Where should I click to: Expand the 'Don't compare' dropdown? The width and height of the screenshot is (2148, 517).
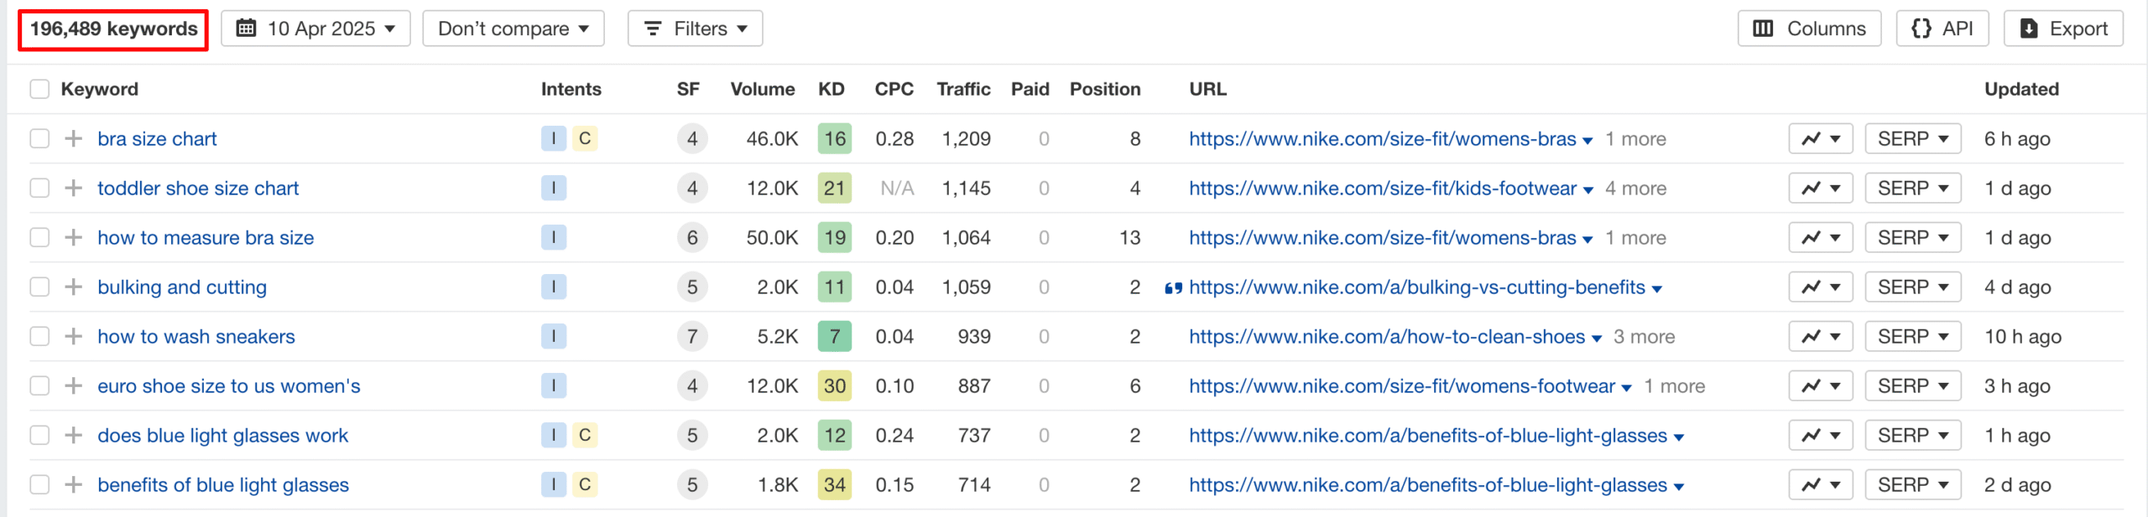pyautogui.click(x=513, y=28)
